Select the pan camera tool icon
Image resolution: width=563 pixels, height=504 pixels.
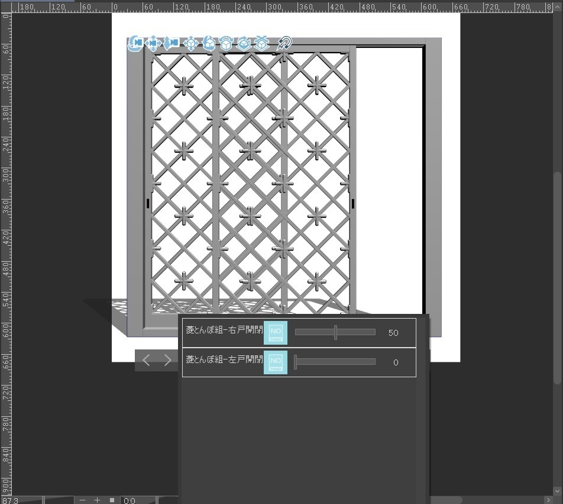point(153,43)
